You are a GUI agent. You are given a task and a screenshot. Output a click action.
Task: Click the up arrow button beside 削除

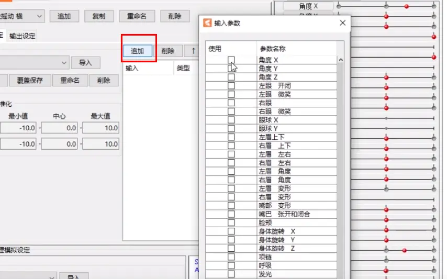[x=193, y=51]
